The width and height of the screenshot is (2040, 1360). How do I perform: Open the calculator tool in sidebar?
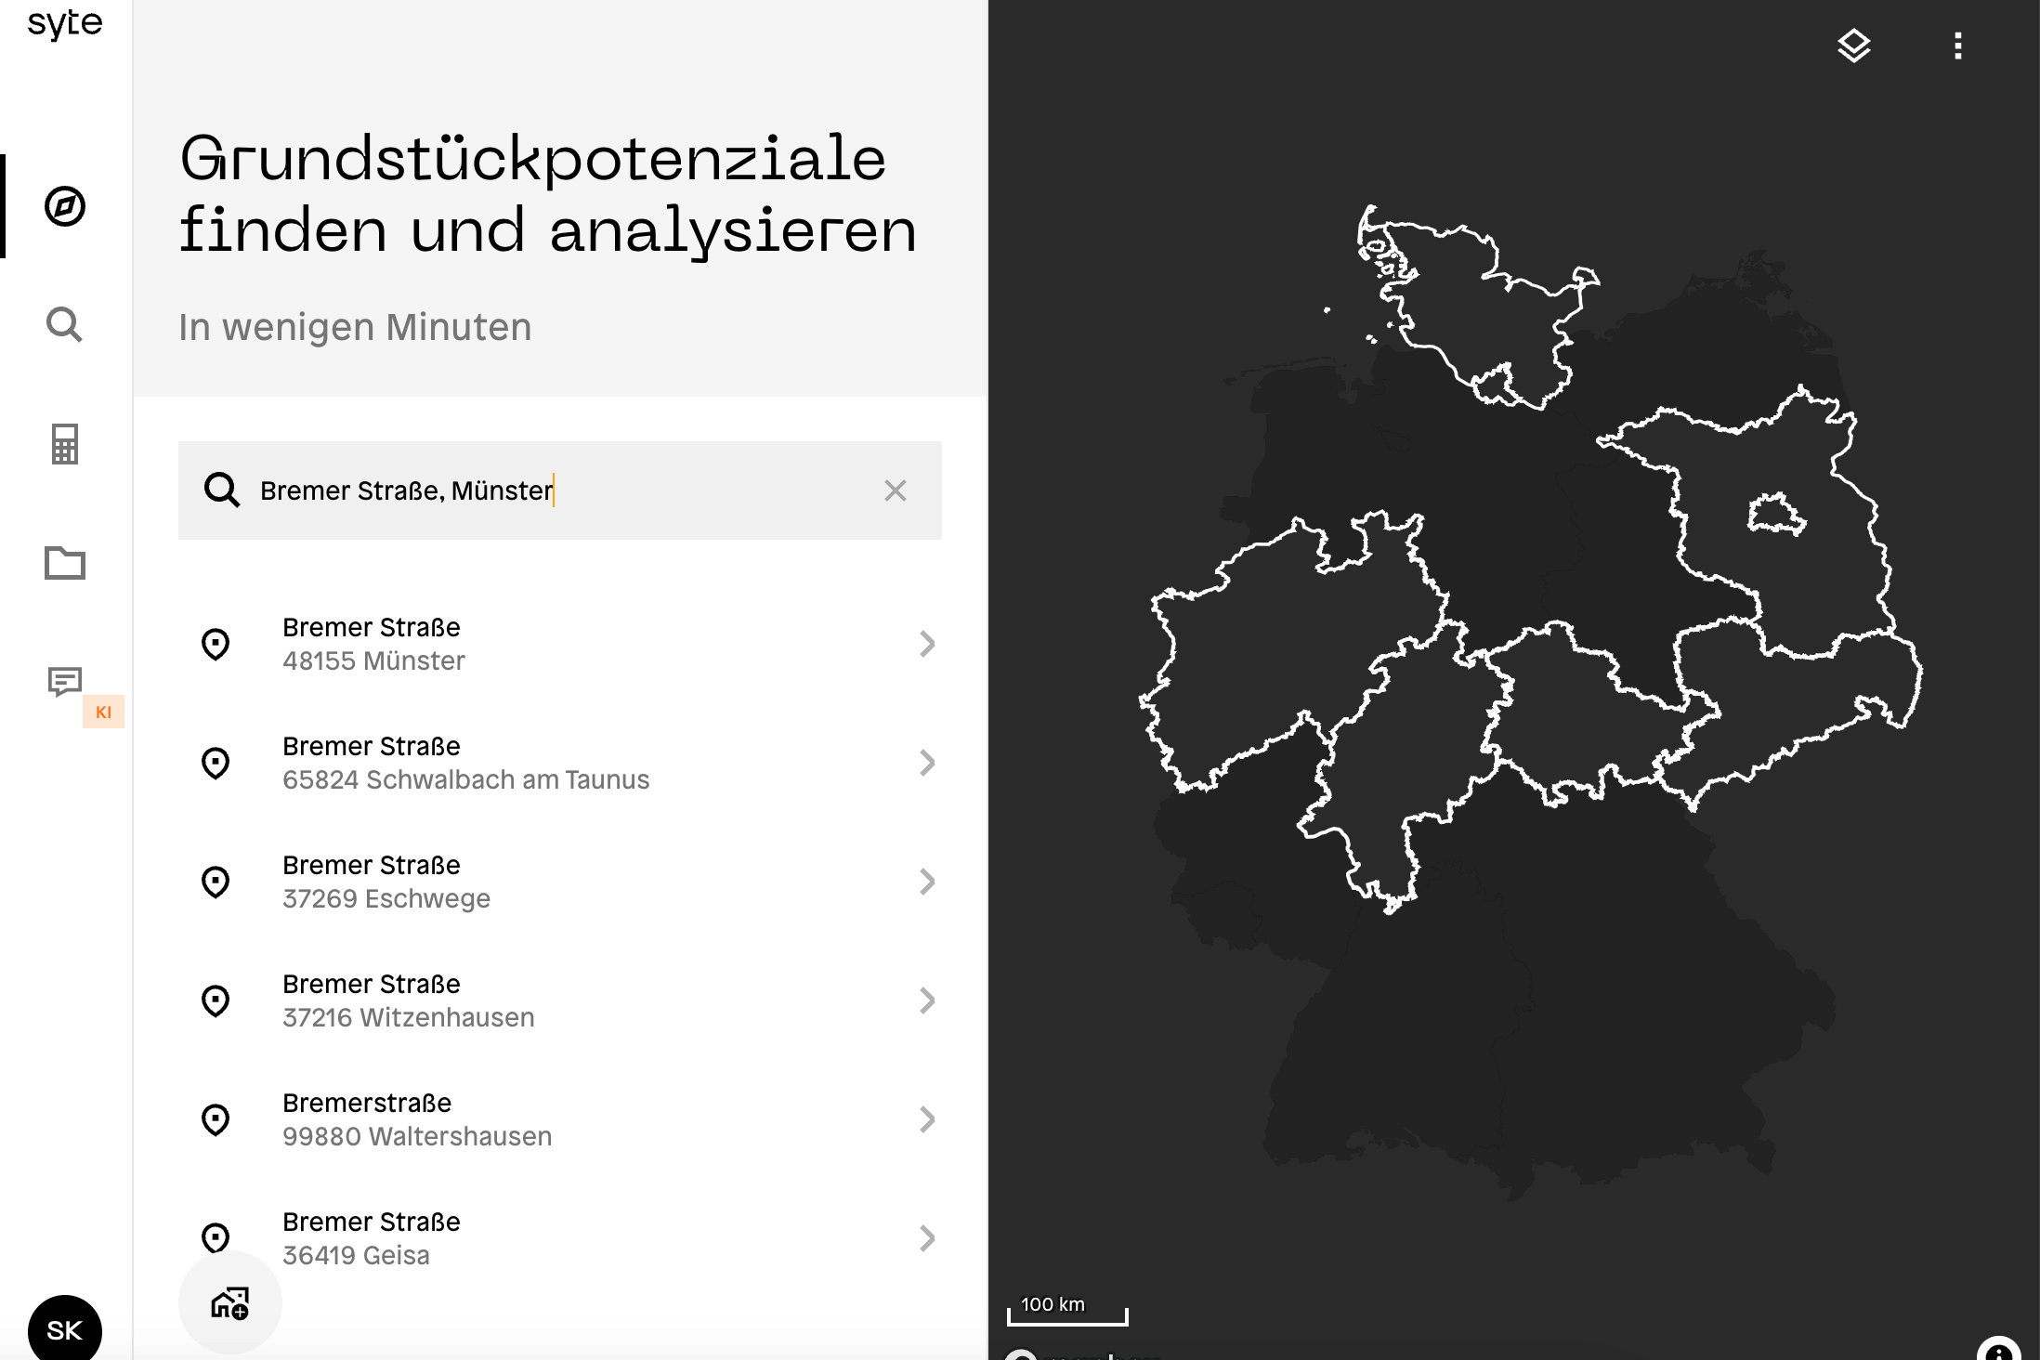pos(65,444)
